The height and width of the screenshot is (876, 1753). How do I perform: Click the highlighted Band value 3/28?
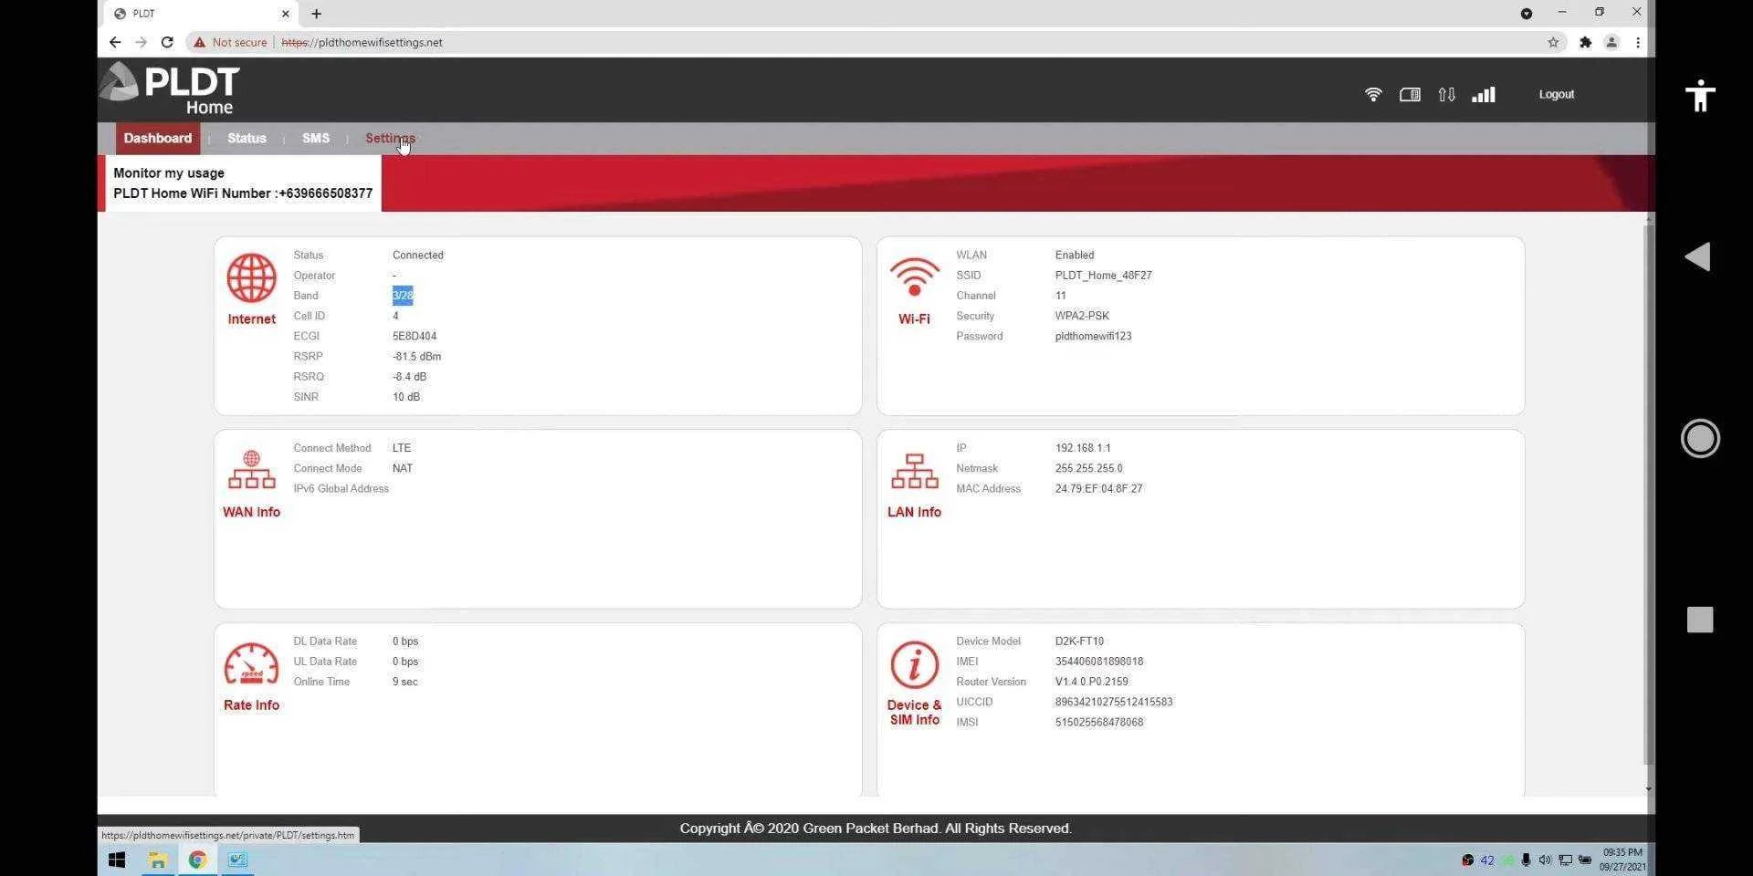(403, 296)
